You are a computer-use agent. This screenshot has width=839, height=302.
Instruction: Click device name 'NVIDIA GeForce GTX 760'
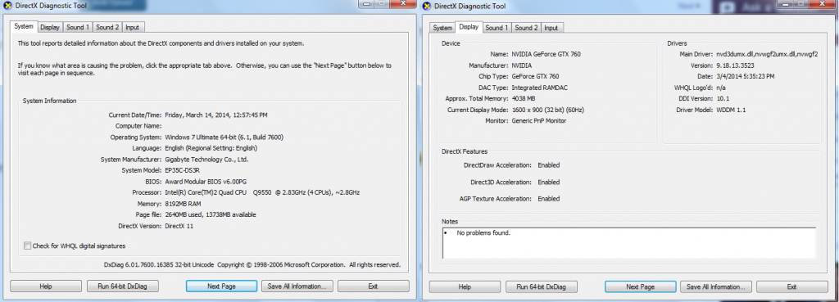(x=546, y=54)
